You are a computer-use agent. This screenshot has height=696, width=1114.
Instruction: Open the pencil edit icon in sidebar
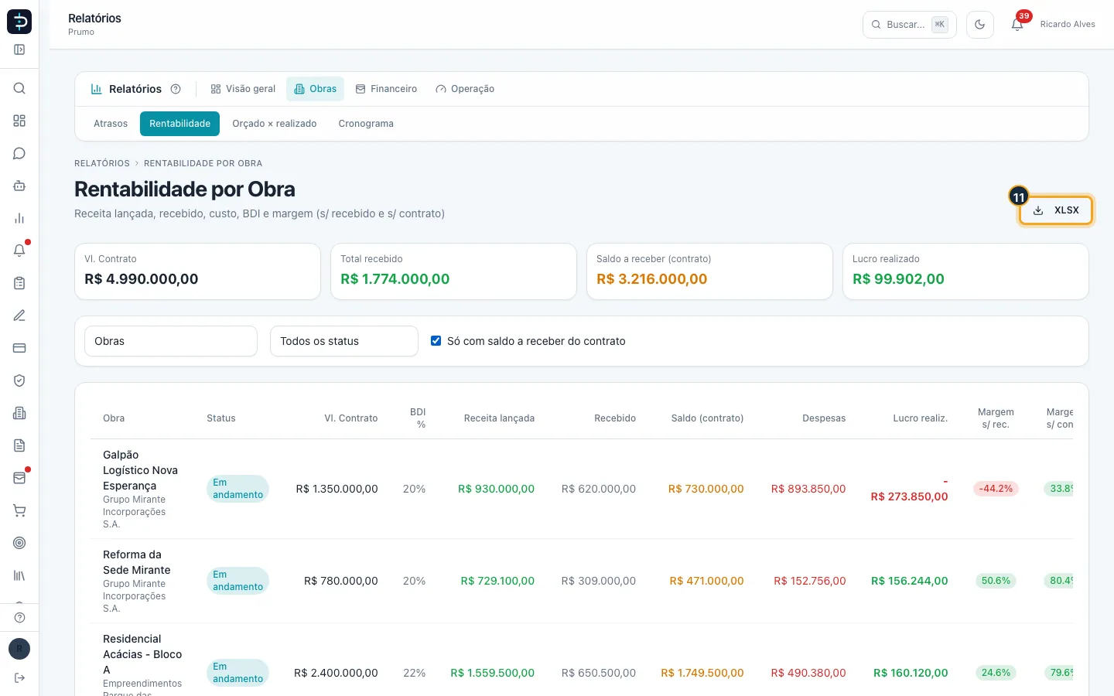(19, 316)
